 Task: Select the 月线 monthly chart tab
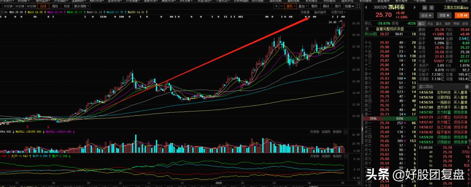66,6
